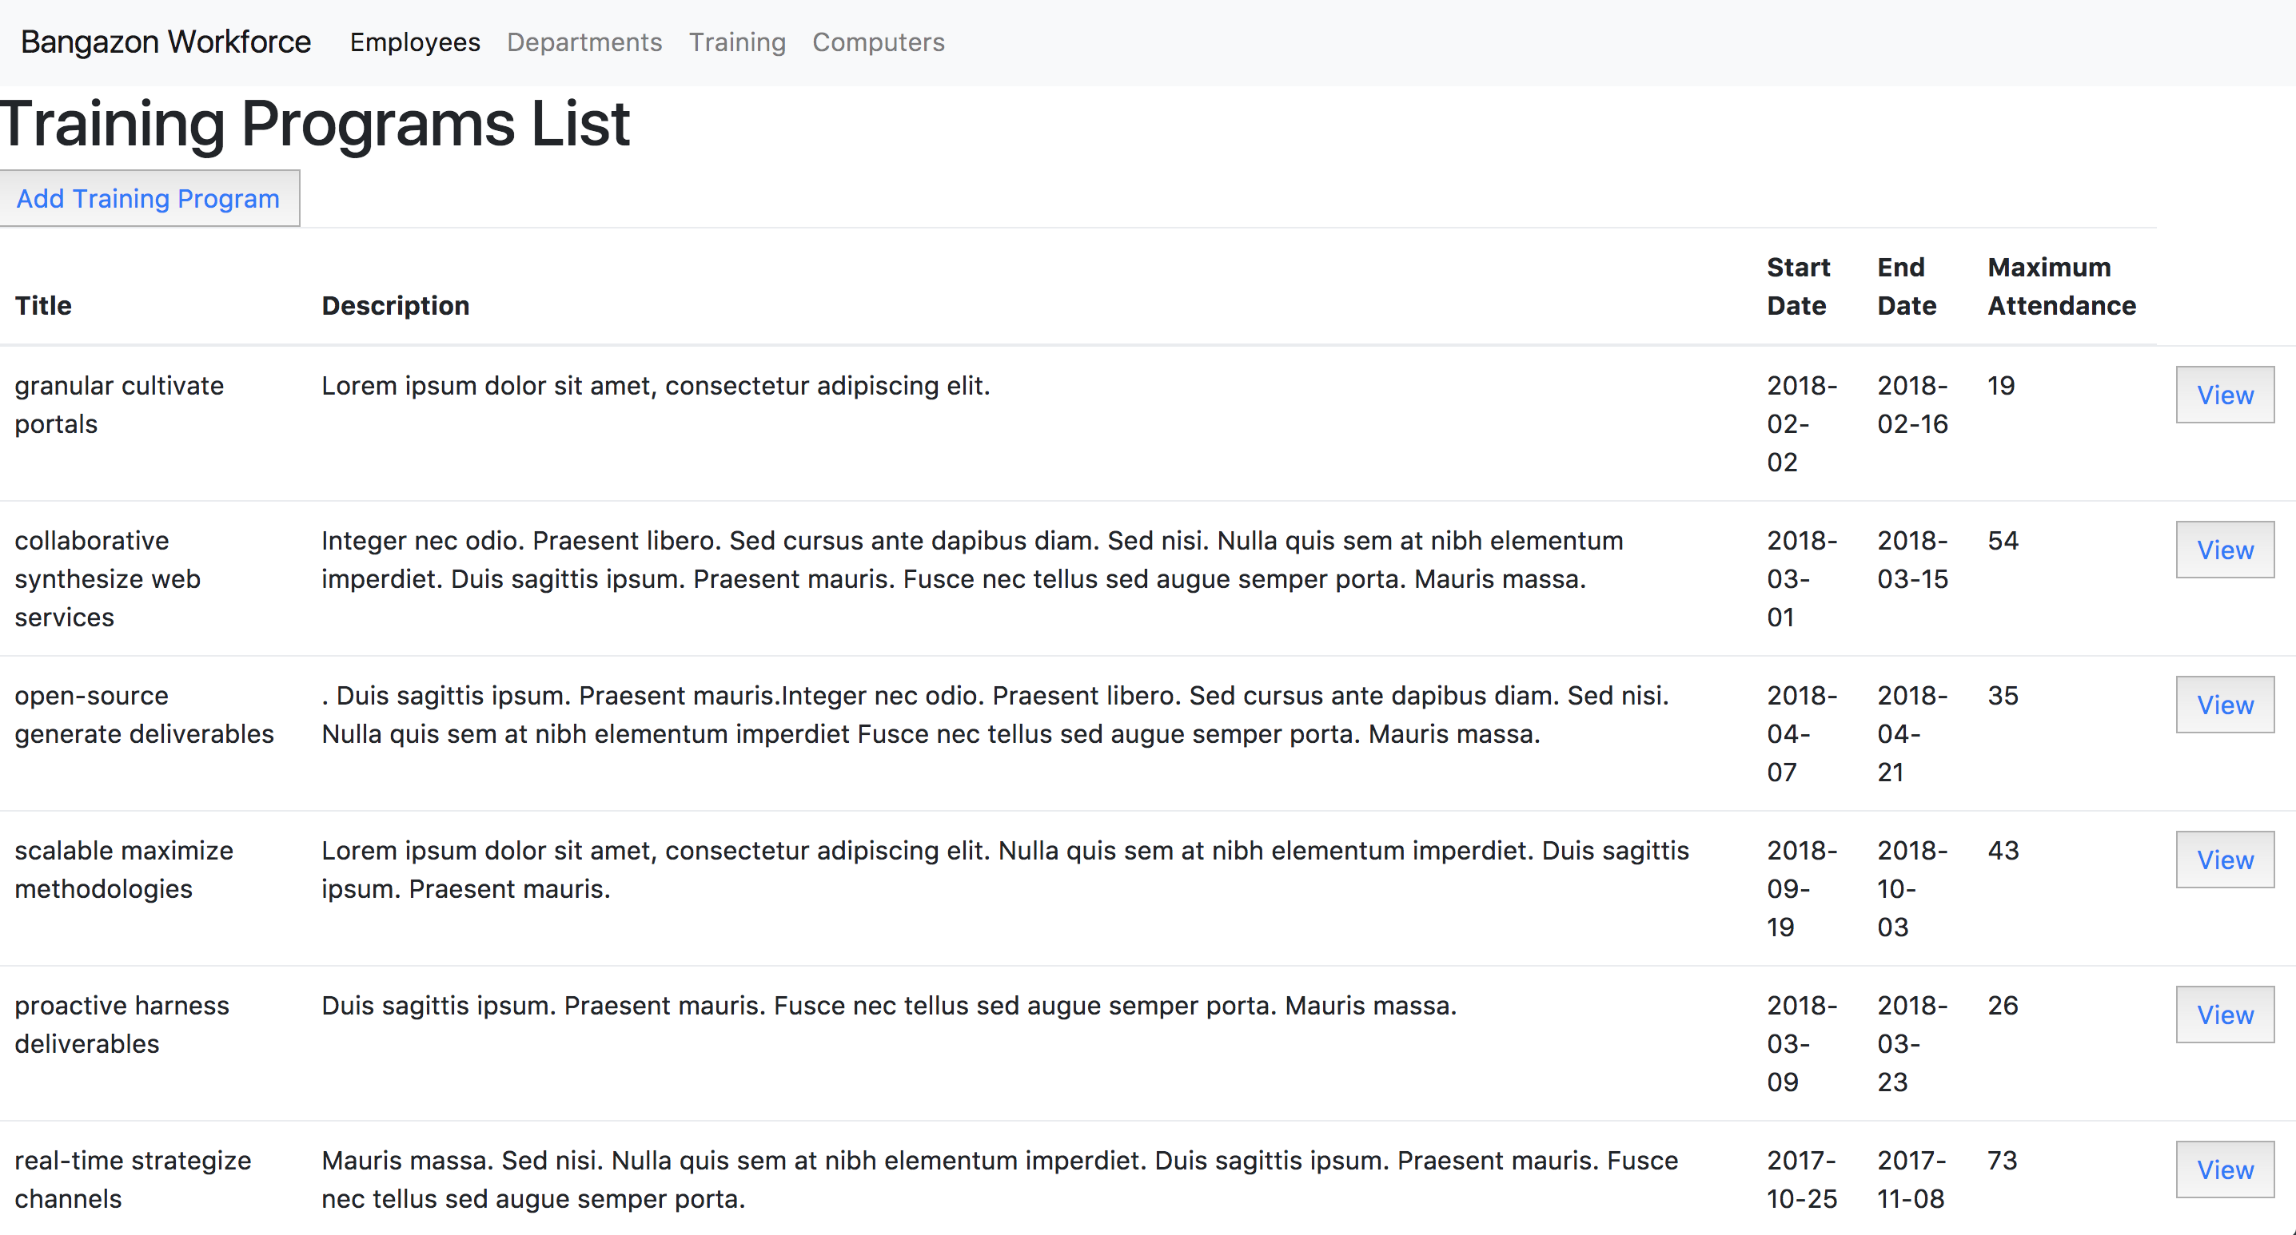The height and width of the screenshot is (1235, 2296).
Task: Open the Computers page
Action: (878, 42)
